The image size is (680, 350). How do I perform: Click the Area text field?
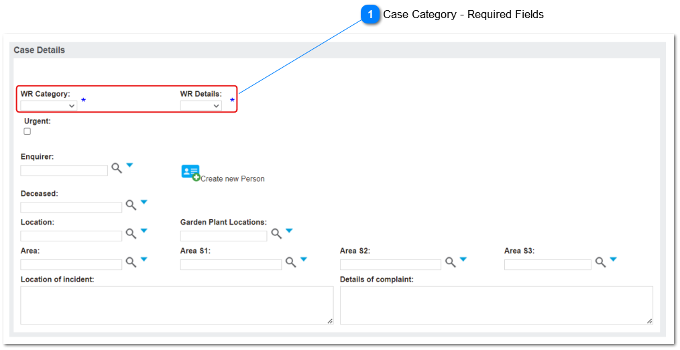coord(71,265)
